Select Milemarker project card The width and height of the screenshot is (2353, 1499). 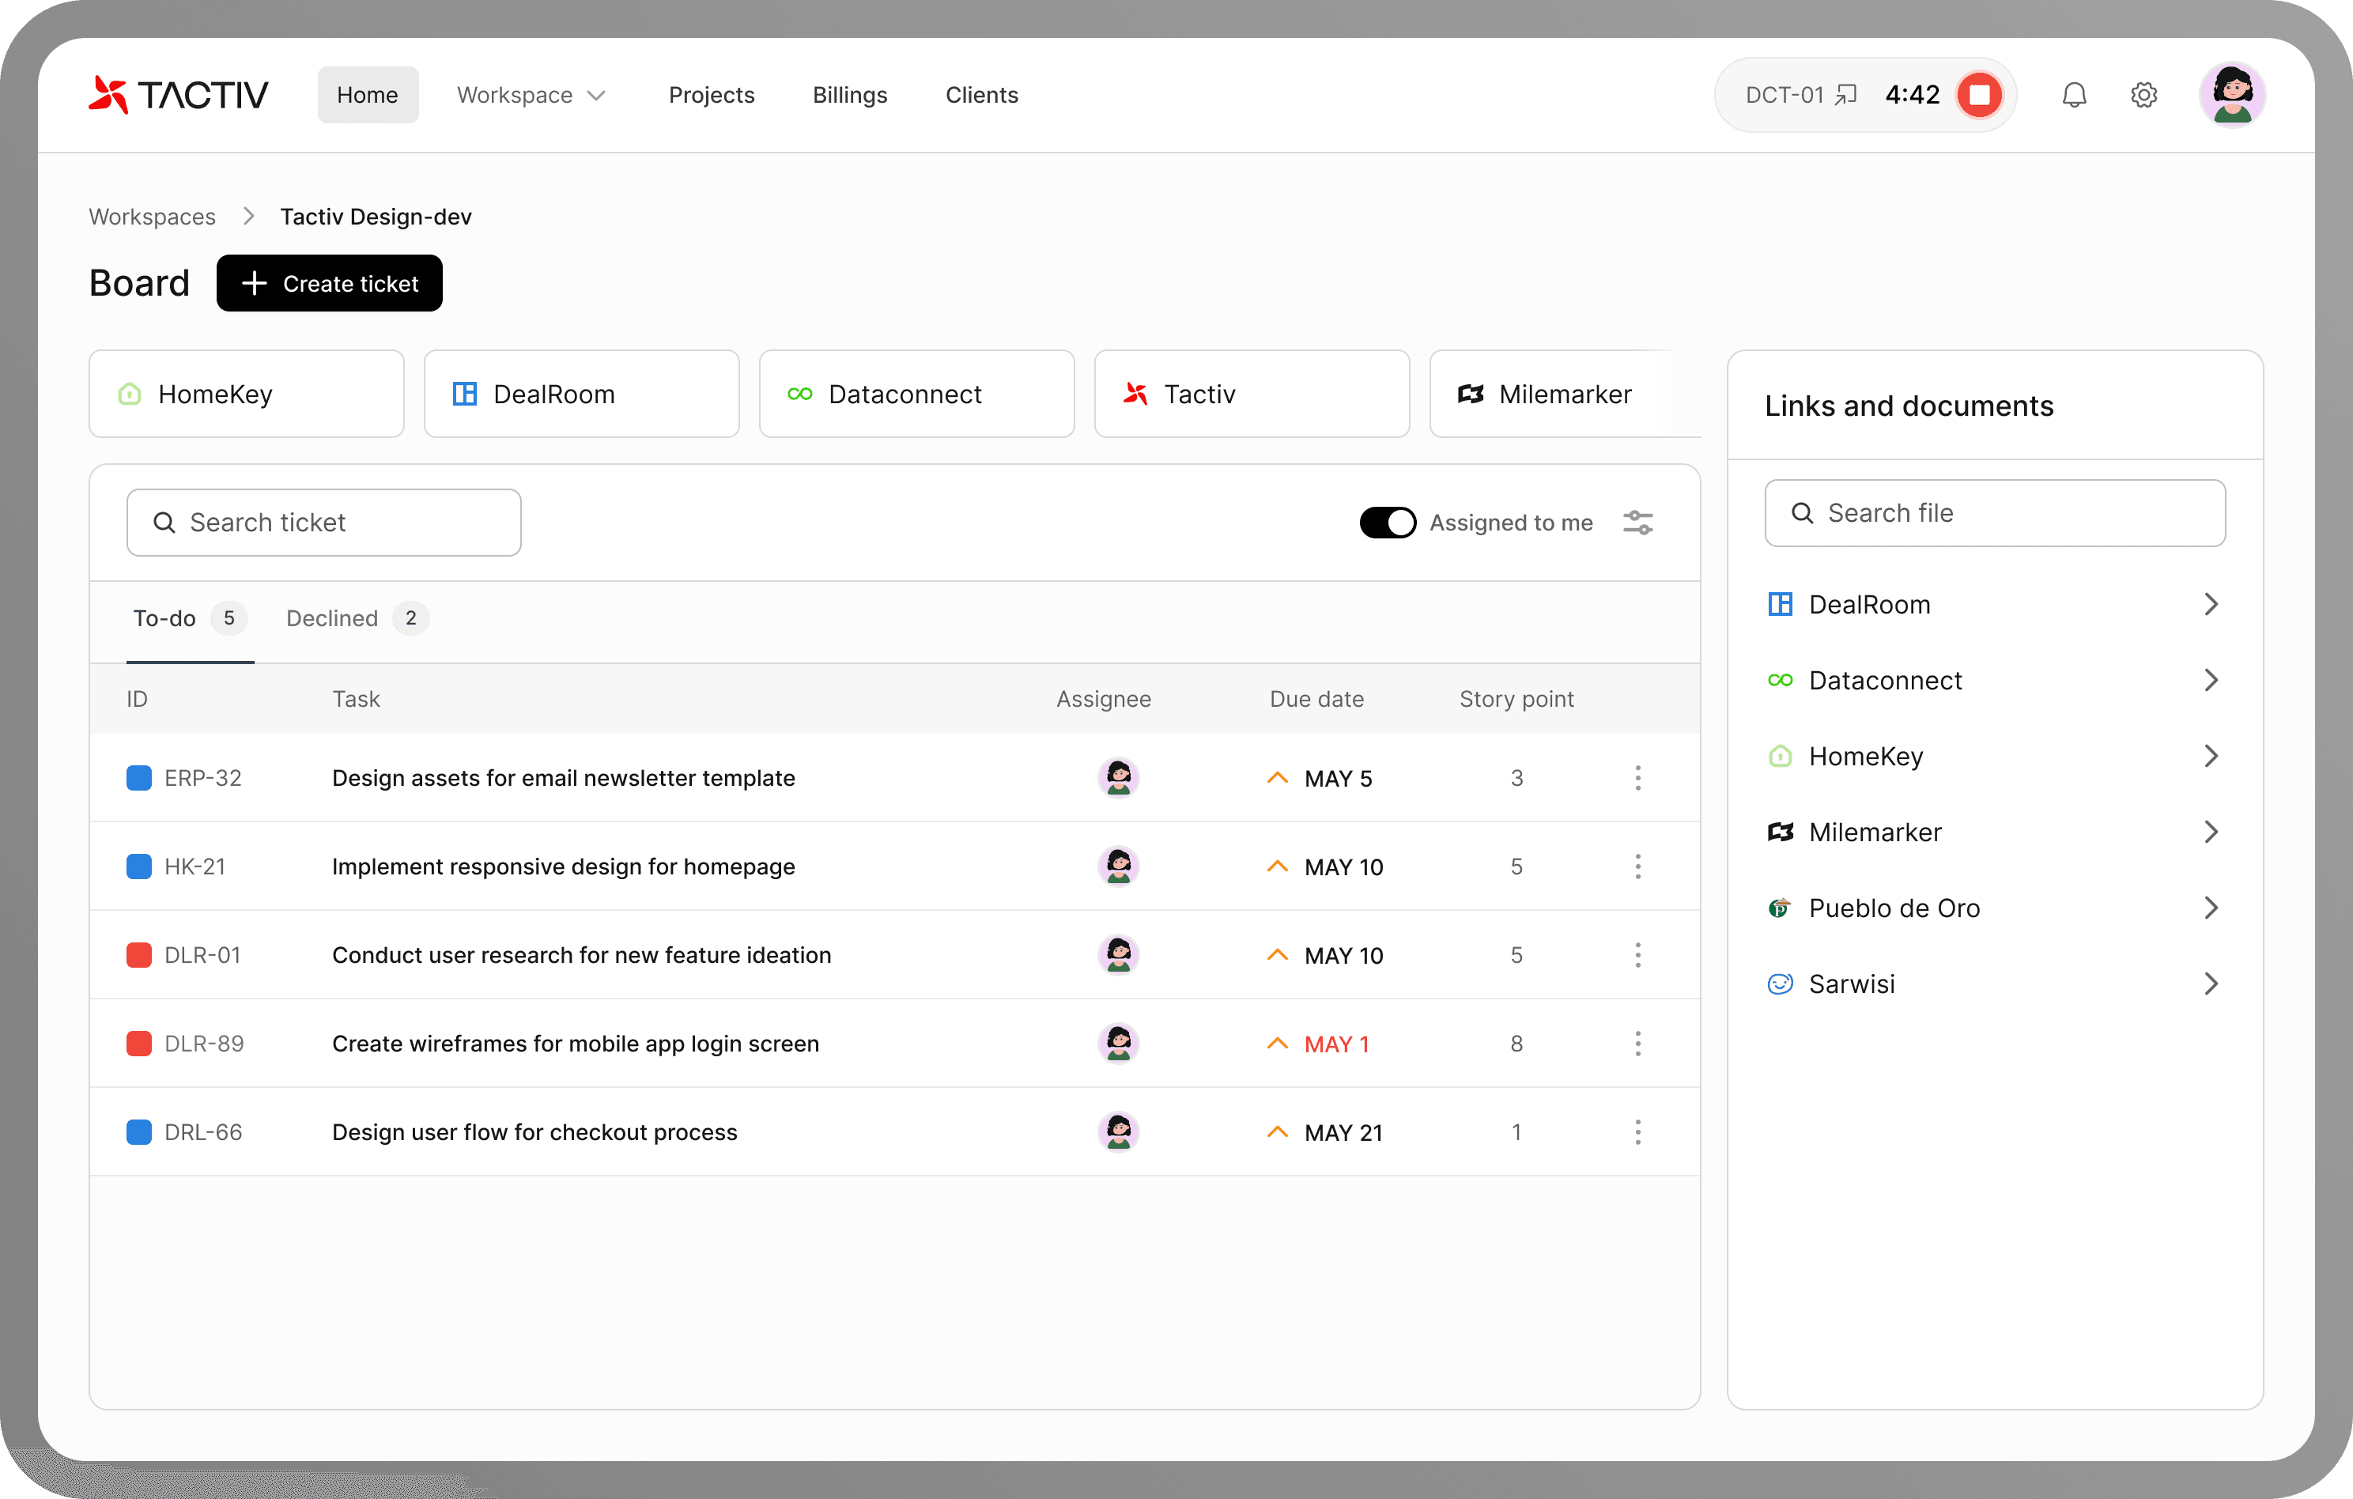[1565, 394]
